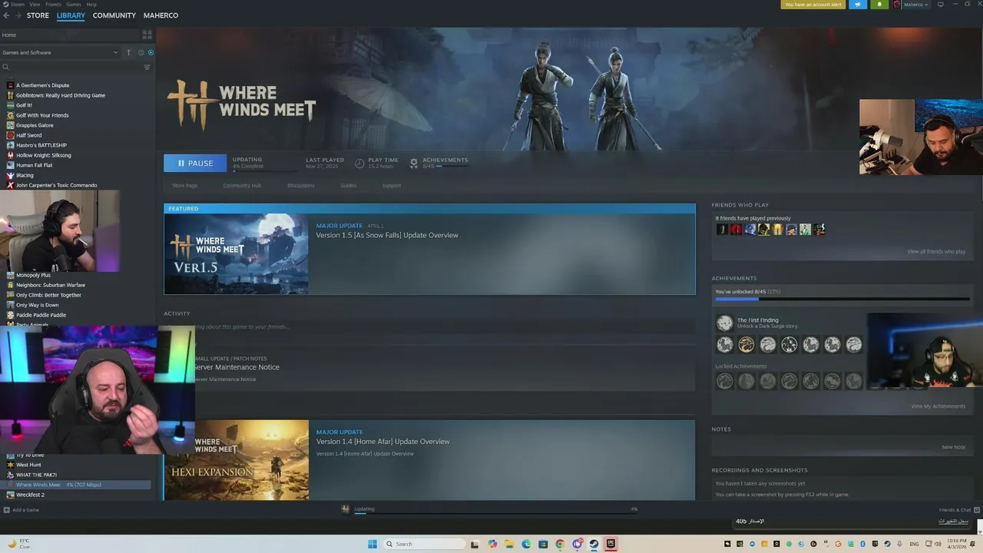Click The First Finding achievement icon

click(724, 323)
